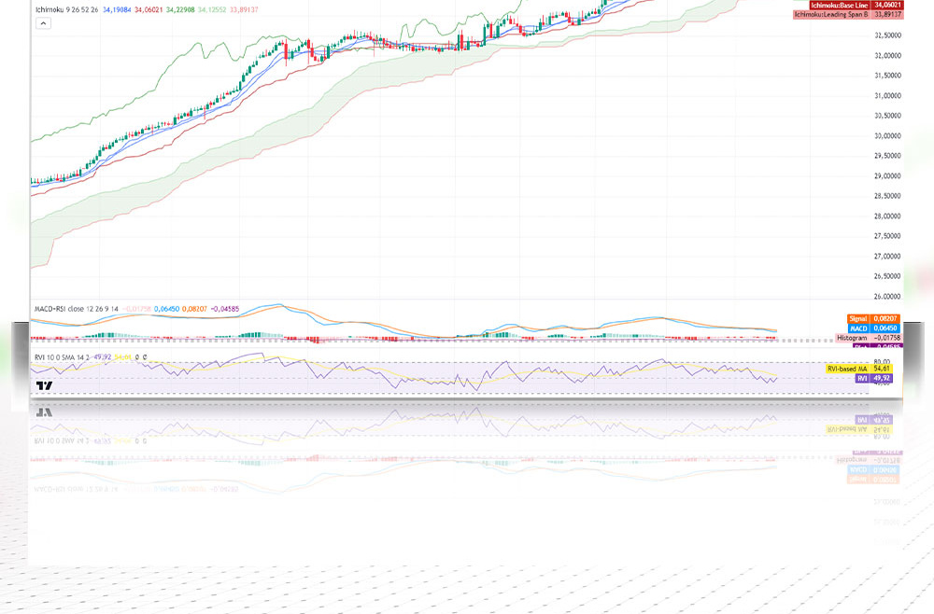The image size is (934, 614).
Task: Click the 30,00000 price axis level
Action: pyautogui.click(x=886, y=135)
